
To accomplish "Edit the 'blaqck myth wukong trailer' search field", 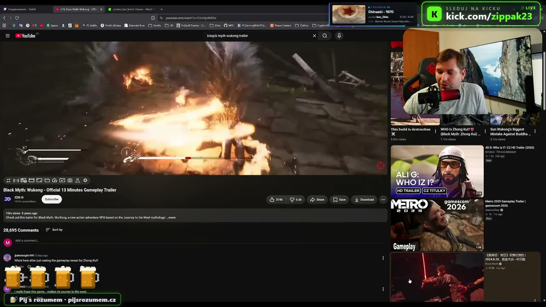I will [258, 36].
